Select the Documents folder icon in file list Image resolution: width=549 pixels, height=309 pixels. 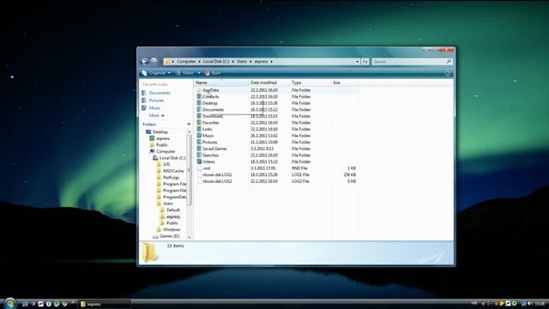click(199, 110)
